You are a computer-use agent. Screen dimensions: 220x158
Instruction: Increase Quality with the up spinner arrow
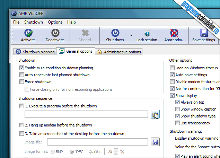click(x=116, y=150)
